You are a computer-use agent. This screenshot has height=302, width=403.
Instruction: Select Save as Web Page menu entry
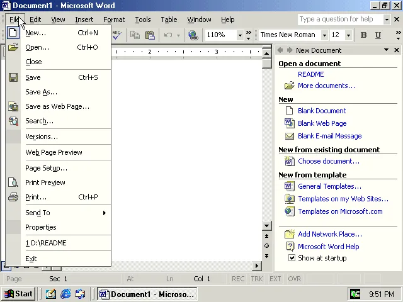click(x=57, y=106)
